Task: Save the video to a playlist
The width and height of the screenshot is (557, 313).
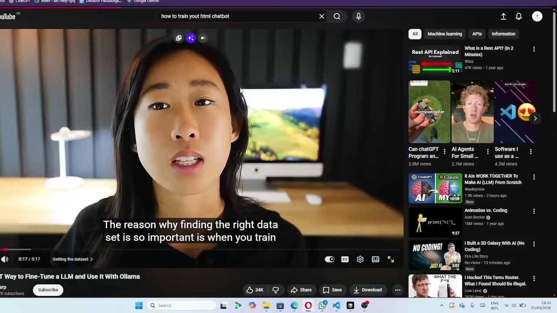Action: [332, 290]
